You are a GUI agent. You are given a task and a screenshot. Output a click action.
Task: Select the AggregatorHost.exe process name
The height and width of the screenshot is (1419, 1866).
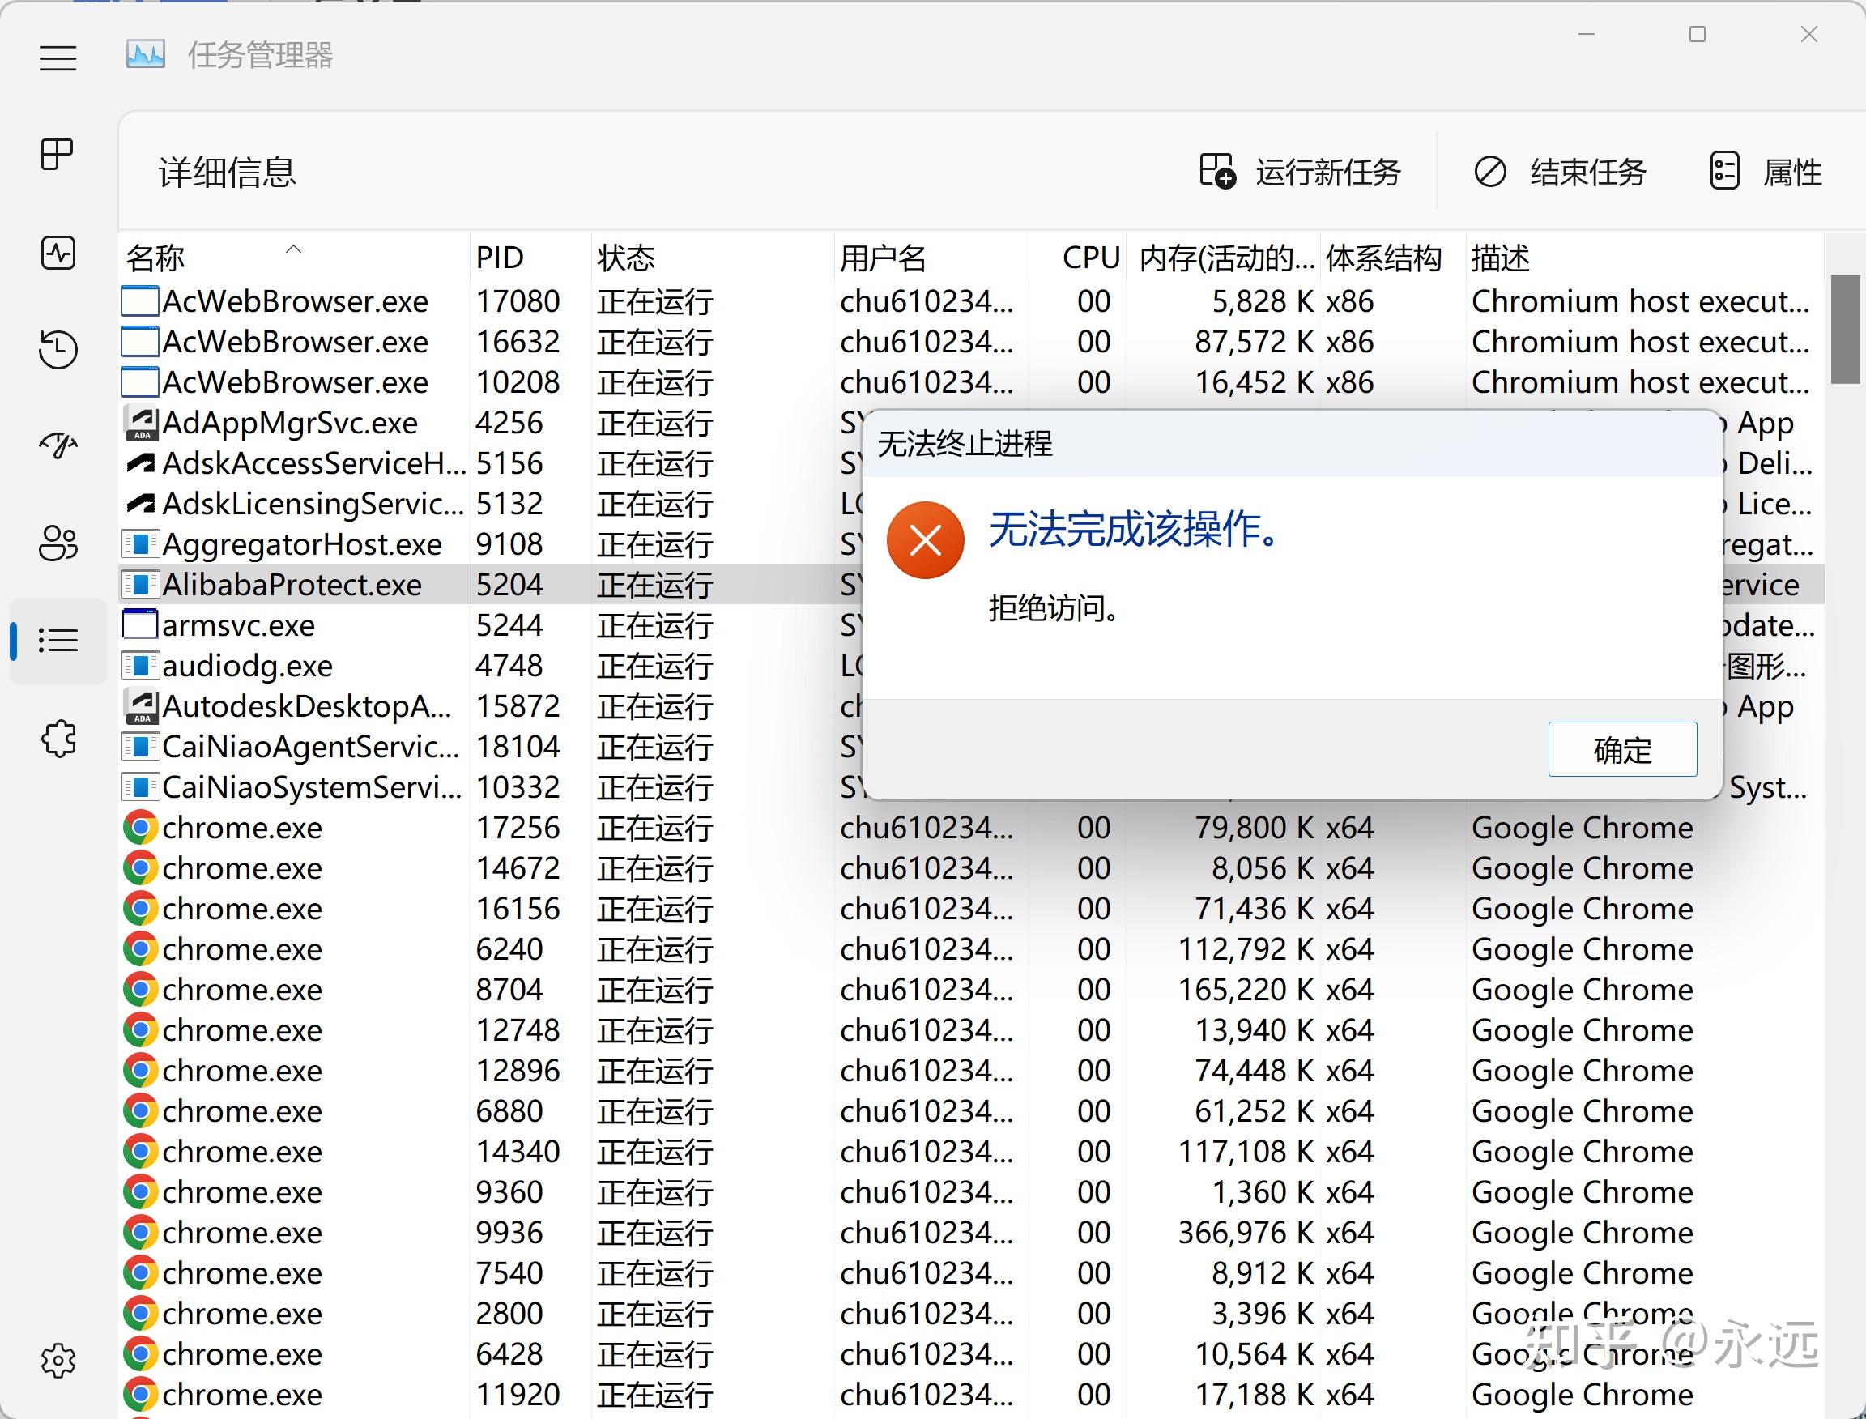point(301,545)
